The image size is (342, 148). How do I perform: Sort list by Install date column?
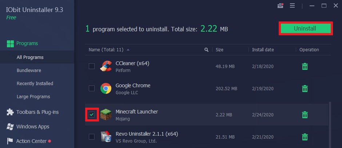263,50
